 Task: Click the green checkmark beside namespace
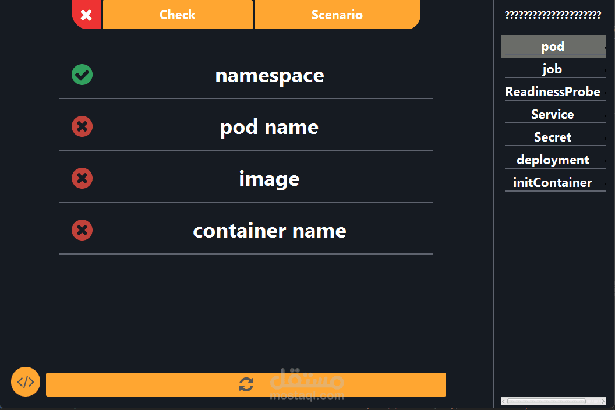tap(82, 75)
